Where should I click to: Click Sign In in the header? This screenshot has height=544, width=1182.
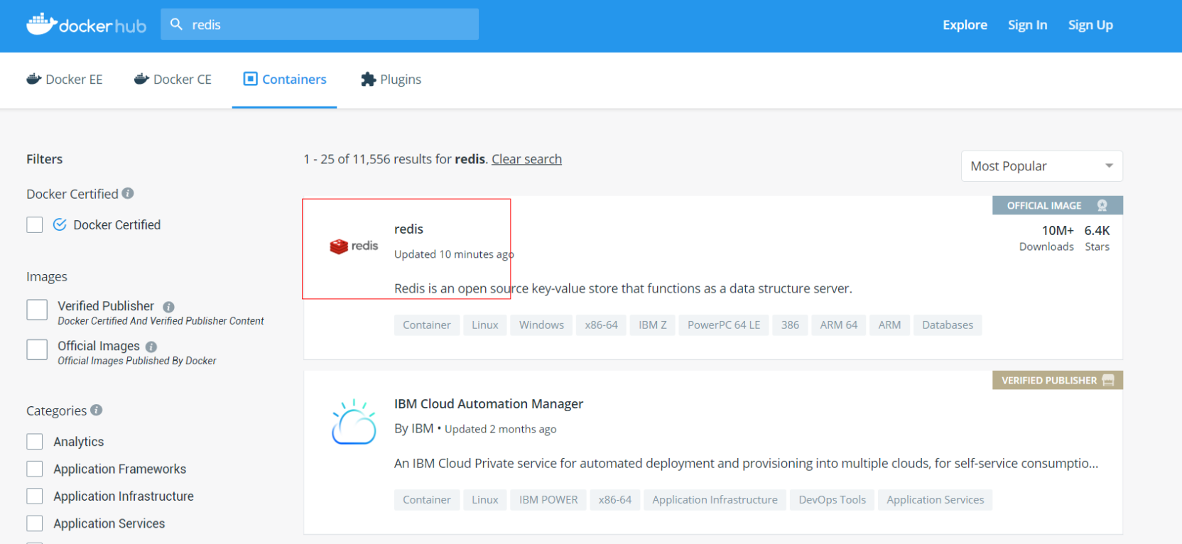coord(1027,25)
